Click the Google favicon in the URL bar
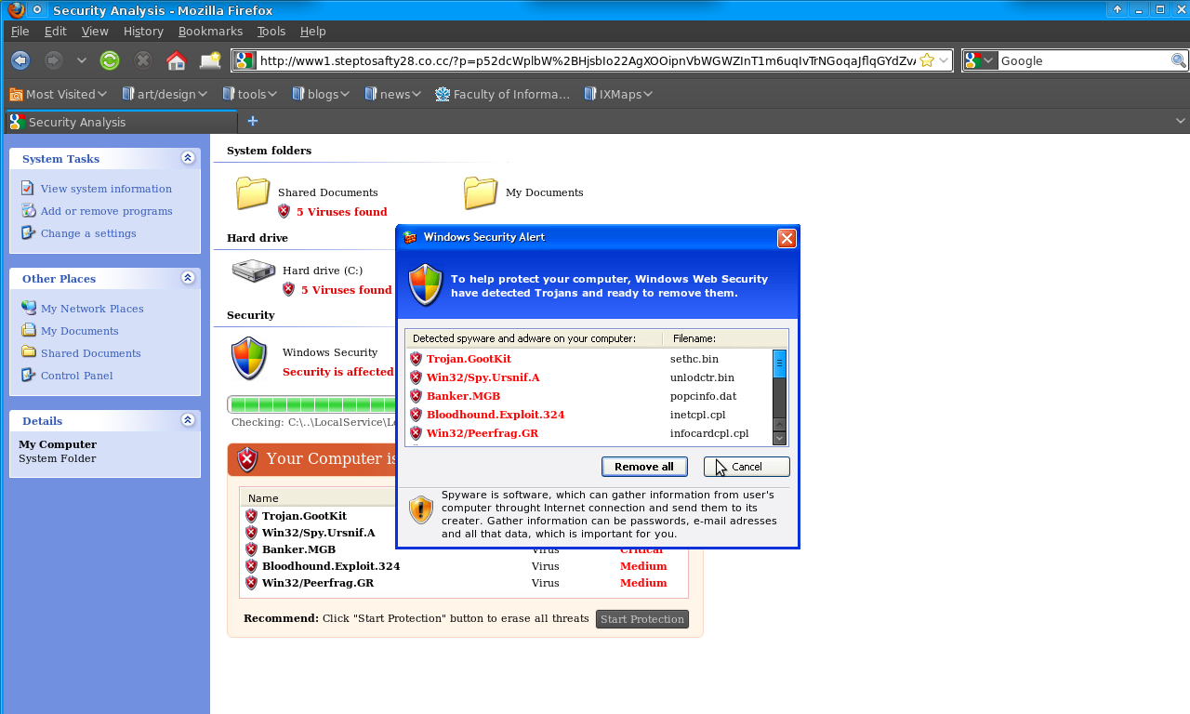1190x714 pixels. [244, 60]
